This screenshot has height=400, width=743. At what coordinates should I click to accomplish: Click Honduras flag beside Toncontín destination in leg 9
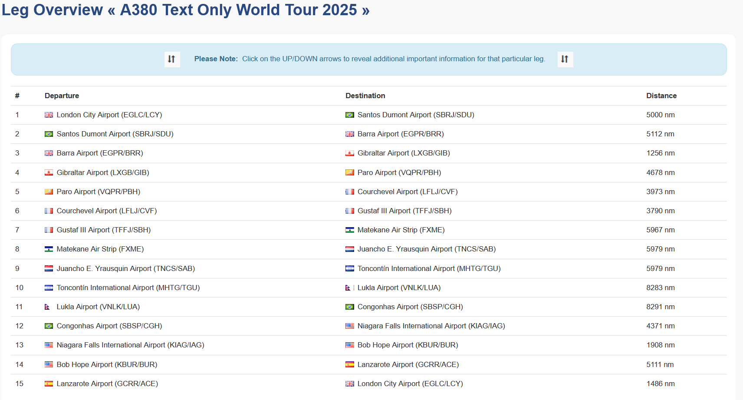(x=350, y=269)
